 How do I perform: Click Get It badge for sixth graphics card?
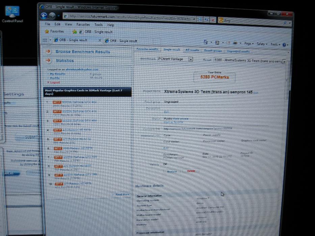click(58, 148)
